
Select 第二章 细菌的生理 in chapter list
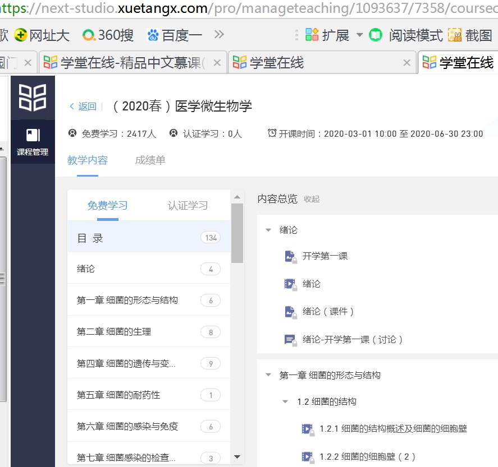point(114,332)
